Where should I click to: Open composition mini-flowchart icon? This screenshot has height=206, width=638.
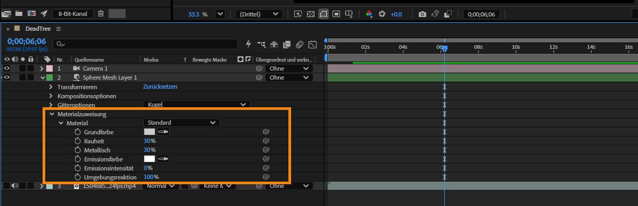[x=261, y=44]
